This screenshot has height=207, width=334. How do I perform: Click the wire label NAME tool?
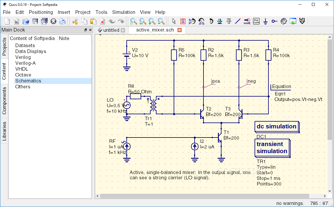(247, 21)
